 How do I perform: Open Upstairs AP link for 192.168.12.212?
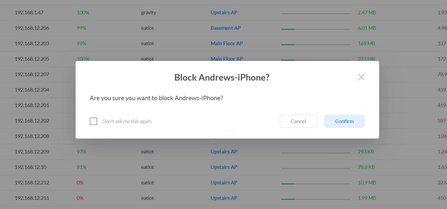[x=224, y=183]
